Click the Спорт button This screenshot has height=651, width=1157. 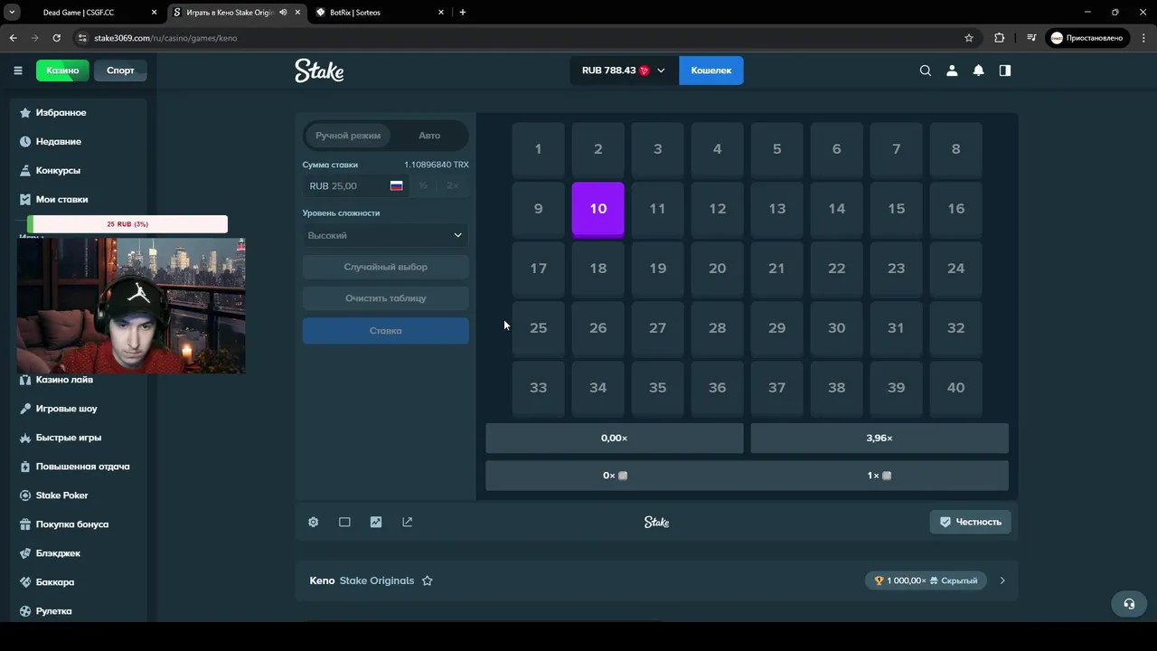pyautogui.click(x=120, y=71)
